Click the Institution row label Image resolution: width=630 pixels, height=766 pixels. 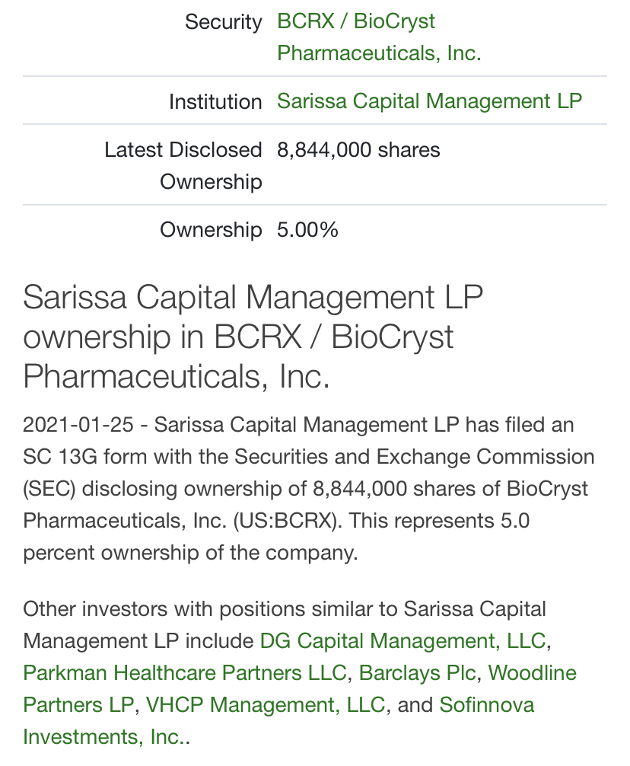(x=215, y=101)
